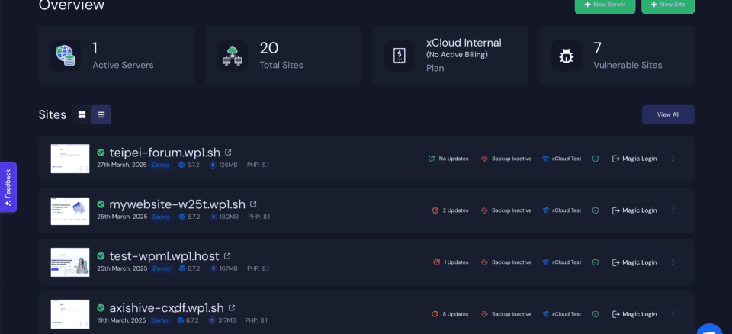Click green status check beside mywebsite-w25t.wp1.sh
This screenshot has width=732, height=334.
click(101, 204)
